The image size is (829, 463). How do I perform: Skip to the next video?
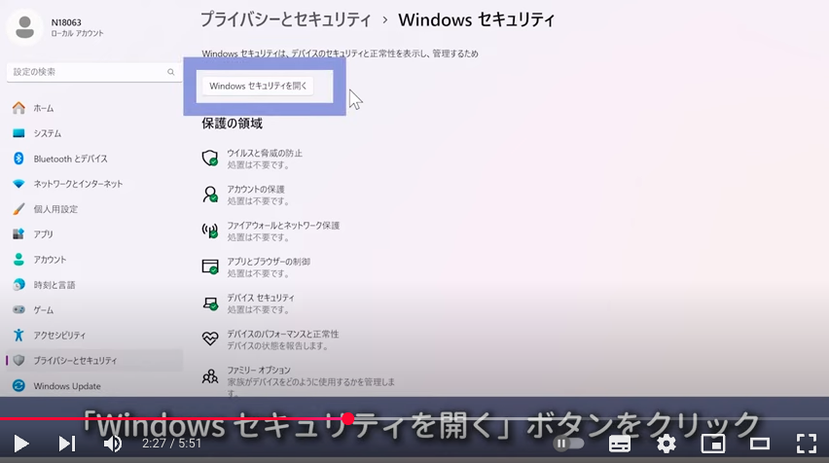point(66,444)
